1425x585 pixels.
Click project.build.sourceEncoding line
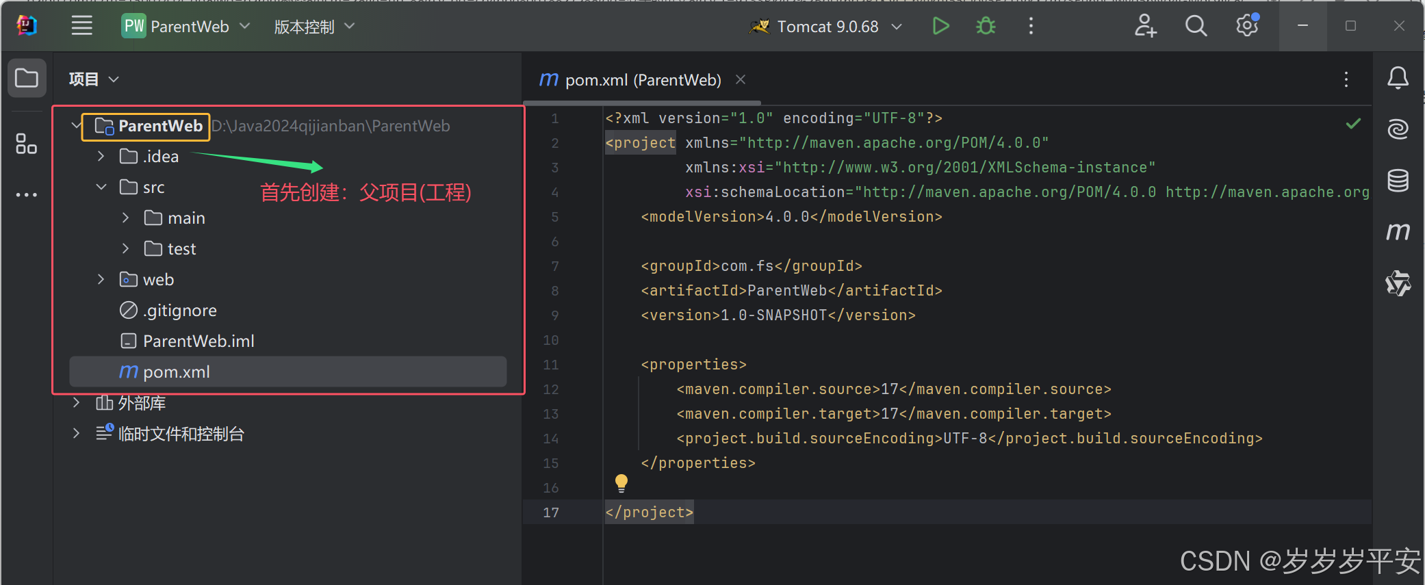pyautogui.click(x=969, y=438)
